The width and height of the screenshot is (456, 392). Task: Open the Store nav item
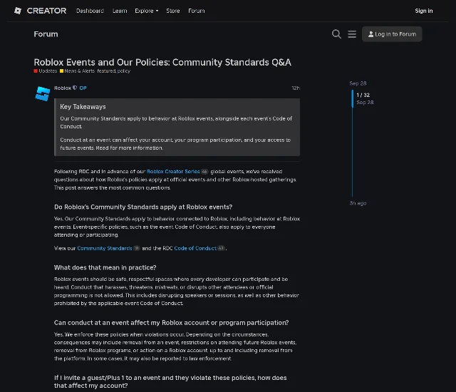tap(173, 11)
